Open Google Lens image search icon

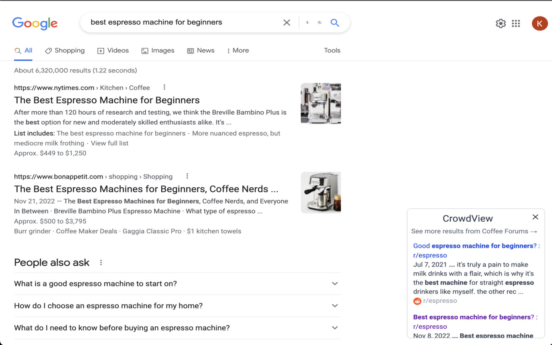pos(320,22)
